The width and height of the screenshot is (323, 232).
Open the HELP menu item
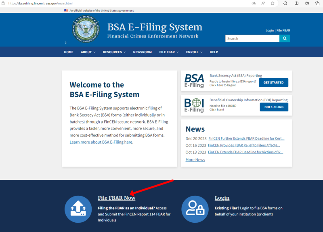pos(214,52)
